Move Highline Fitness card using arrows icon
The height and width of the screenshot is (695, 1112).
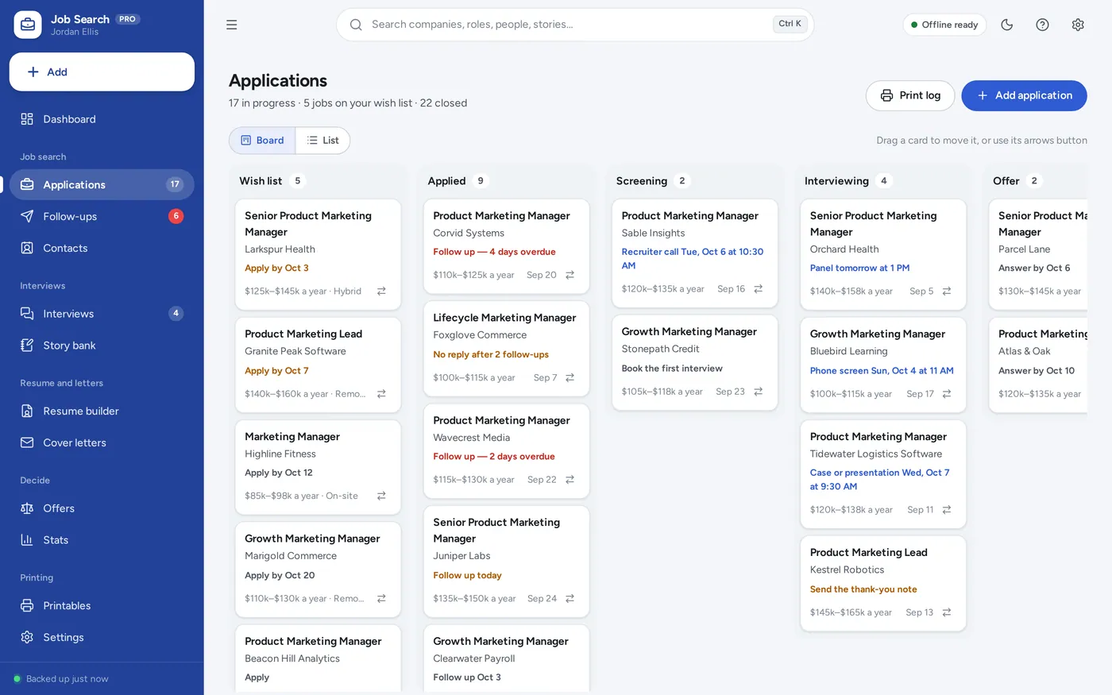tap(381, 496)
